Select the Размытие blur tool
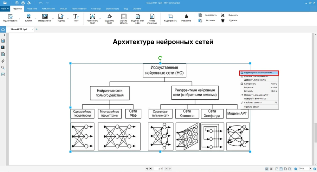 pyautogui.click(x=186, y=18)
